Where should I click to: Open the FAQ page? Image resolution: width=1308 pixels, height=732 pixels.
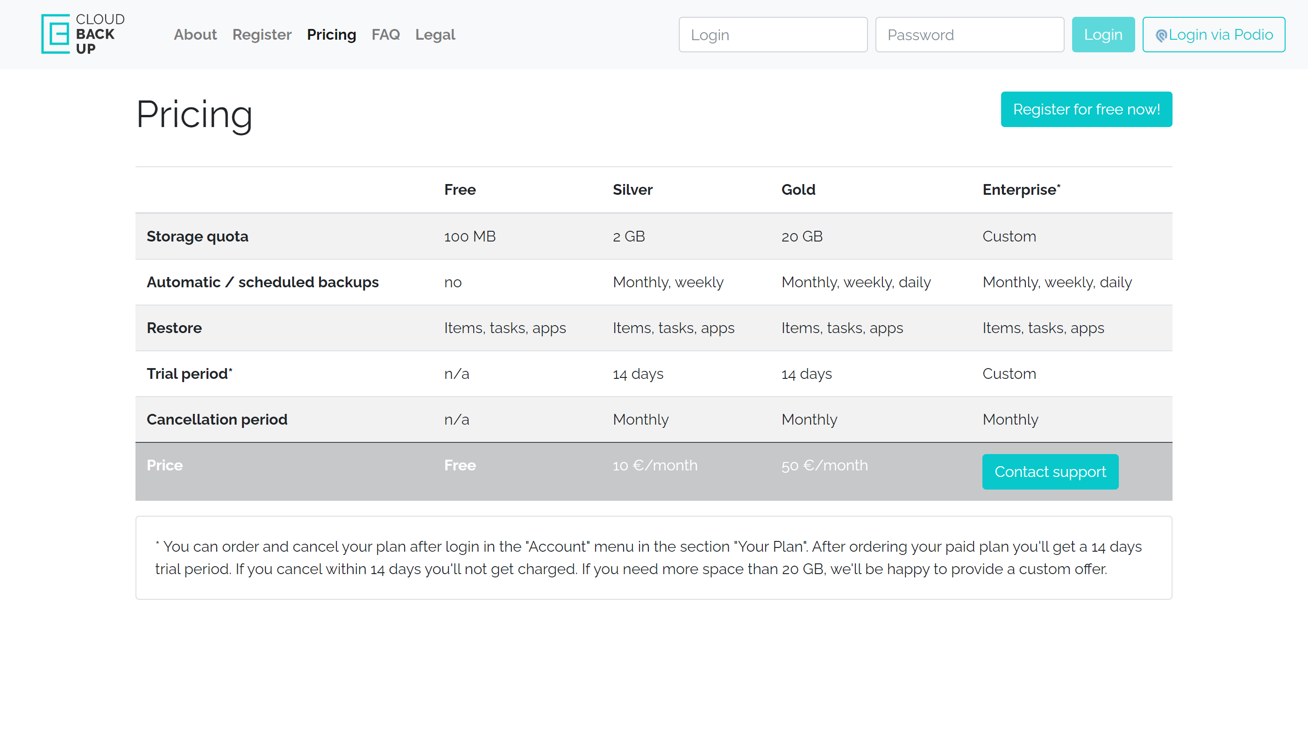point(385,35)
